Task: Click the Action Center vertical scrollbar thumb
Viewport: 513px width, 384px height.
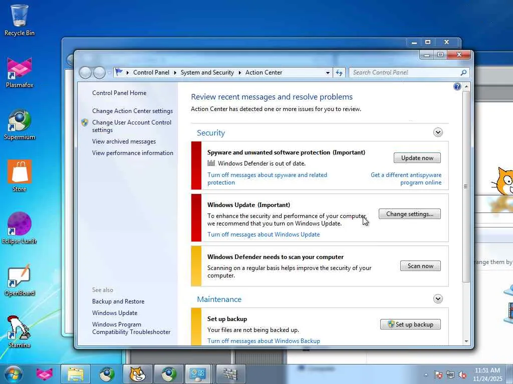Action: point(466,186)
